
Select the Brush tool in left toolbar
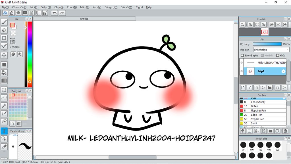click(4, 22)
